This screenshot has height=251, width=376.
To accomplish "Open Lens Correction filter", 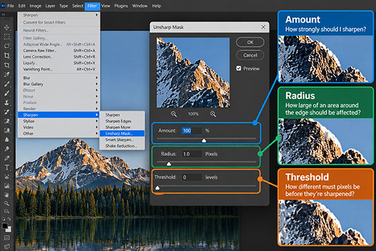I will (59, 57).
